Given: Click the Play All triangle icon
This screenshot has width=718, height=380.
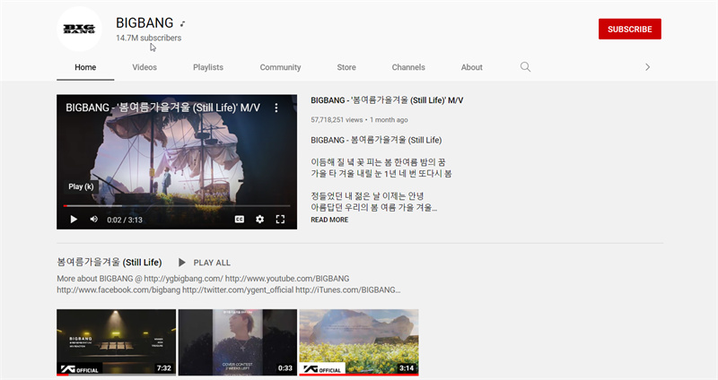Looking at the screenshot, I should 182,263.
